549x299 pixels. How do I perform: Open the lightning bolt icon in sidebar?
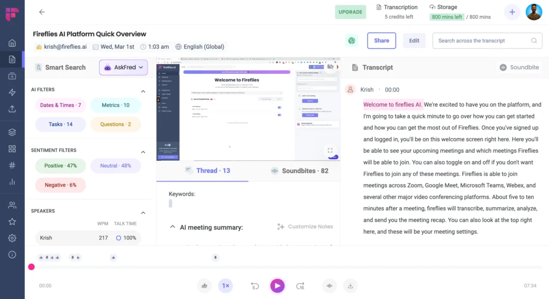tap(12, 92)
